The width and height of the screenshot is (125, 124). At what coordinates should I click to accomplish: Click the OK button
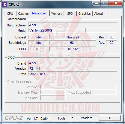point(110,118)
